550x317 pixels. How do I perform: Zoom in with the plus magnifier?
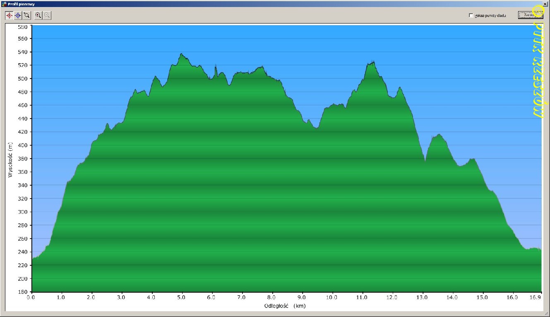[x=38, y=15]
